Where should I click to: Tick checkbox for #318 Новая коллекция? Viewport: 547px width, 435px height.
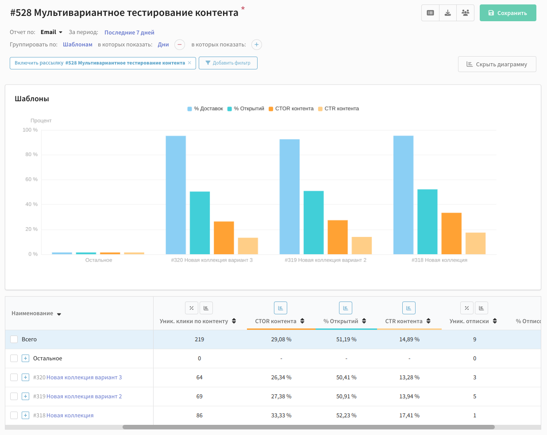(14, 416)
